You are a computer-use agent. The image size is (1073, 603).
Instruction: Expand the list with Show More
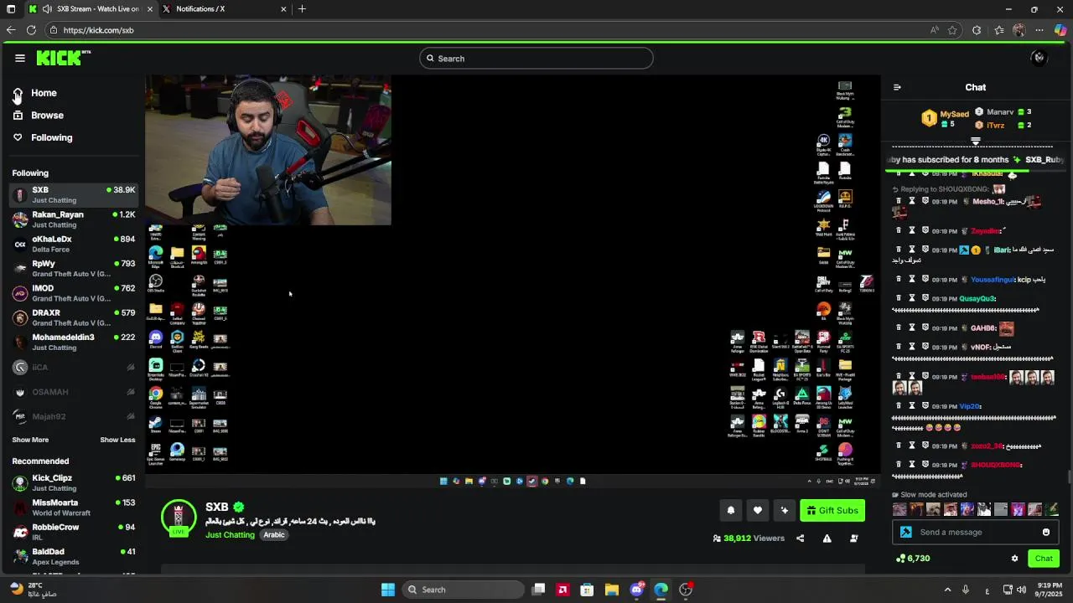pos(30,440)
